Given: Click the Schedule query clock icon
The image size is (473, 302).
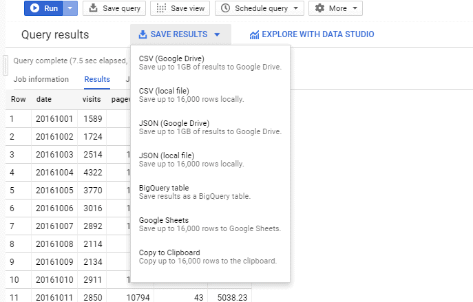Looking at the screenshot, I should pyautogui.click(x=227, y=8).
